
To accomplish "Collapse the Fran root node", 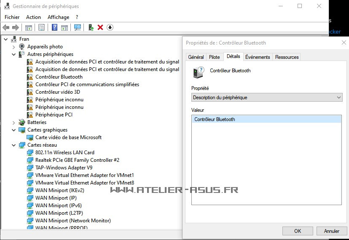I will [6, 39].
